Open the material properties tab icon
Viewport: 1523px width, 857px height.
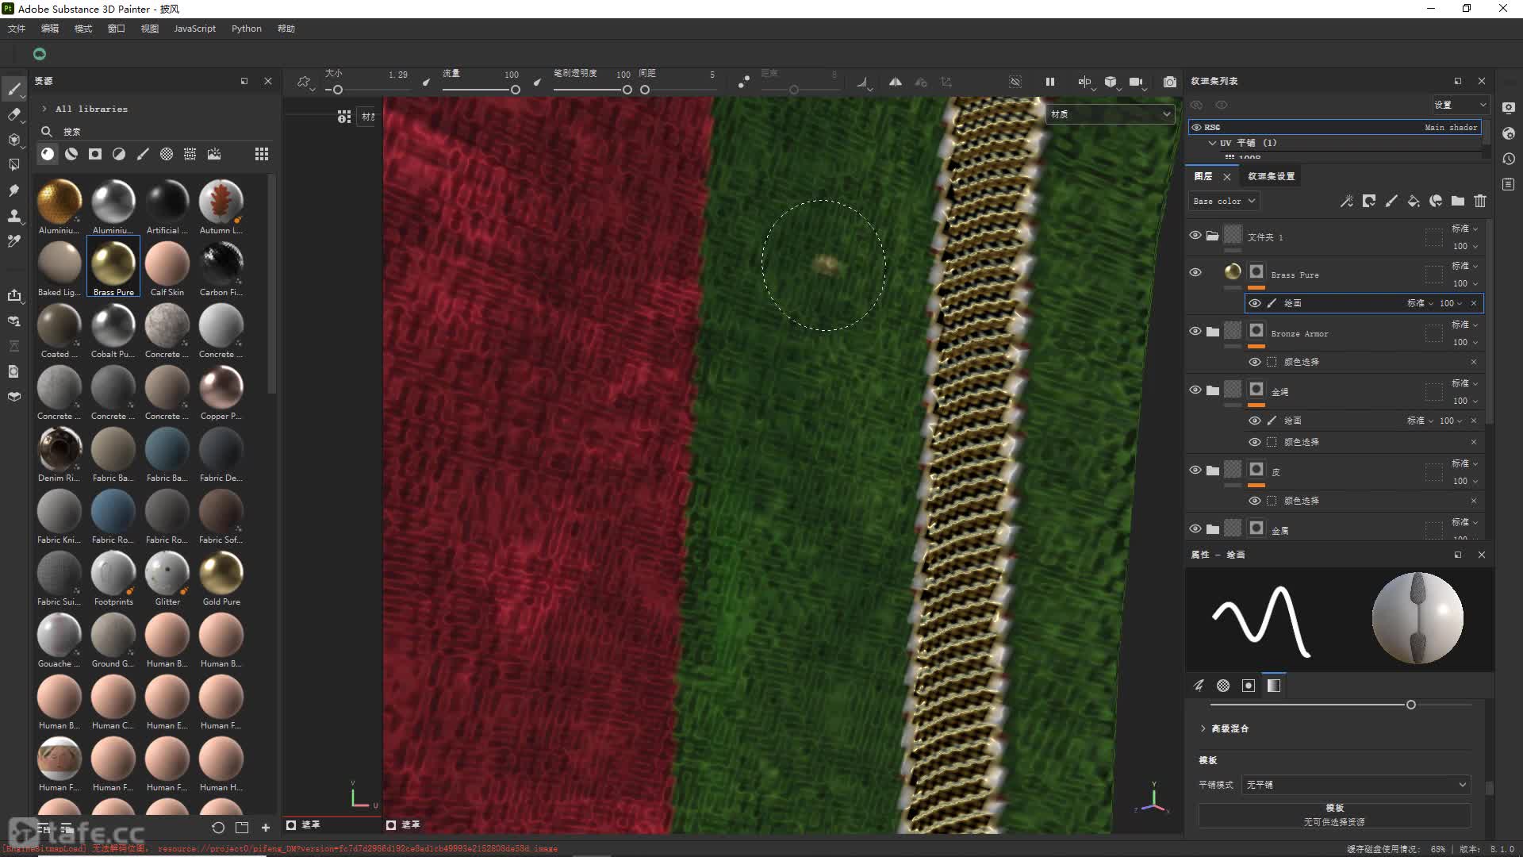coord(1274,686)
